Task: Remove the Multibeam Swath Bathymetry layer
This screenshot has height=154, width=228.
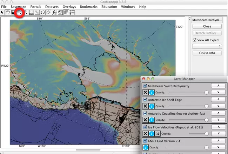Action: tap(145, 92)
